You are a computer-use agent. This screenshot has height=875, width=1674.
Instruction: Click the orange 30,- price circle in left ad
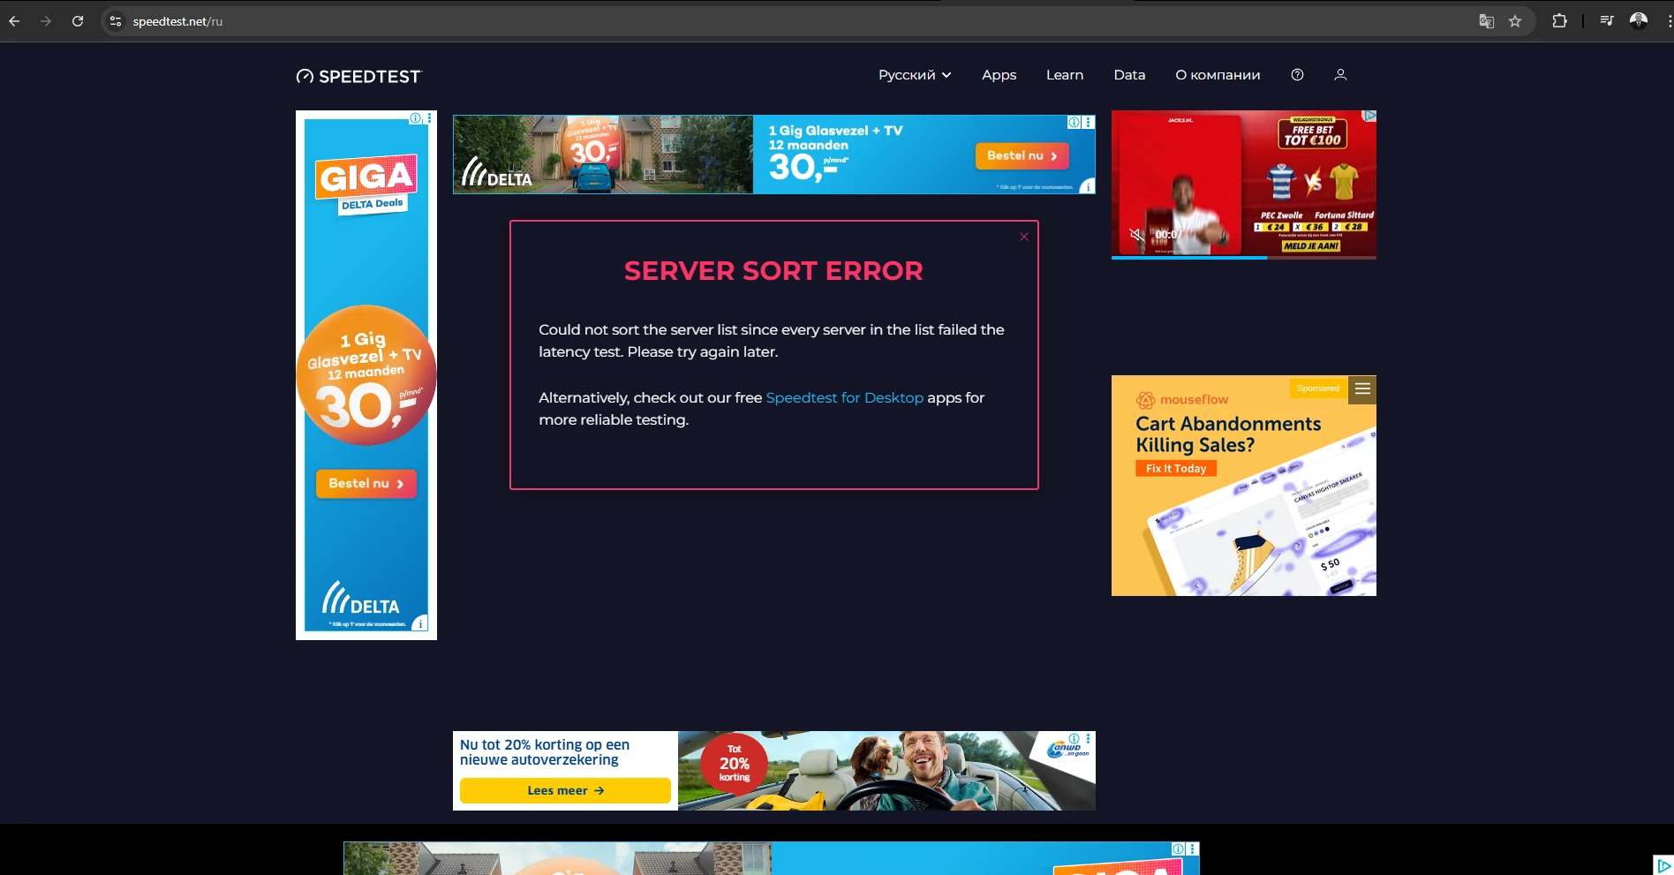366,375
